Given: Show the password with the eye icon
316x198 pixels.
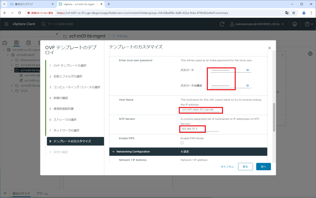Looking at the screenshot, I should 248,70.
